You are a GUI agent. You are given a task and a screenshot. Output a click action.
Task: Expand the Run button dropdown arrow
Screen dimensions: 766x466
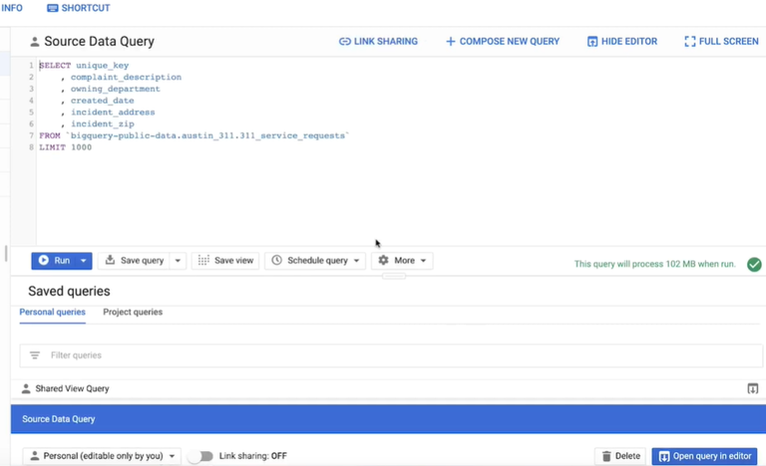tap(84, 261)
